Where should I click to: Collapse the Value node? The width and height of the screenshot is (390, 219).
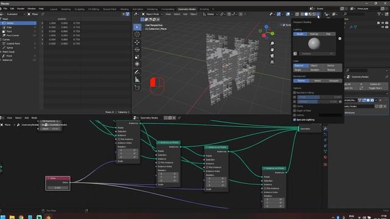click(x=48, y=178)
